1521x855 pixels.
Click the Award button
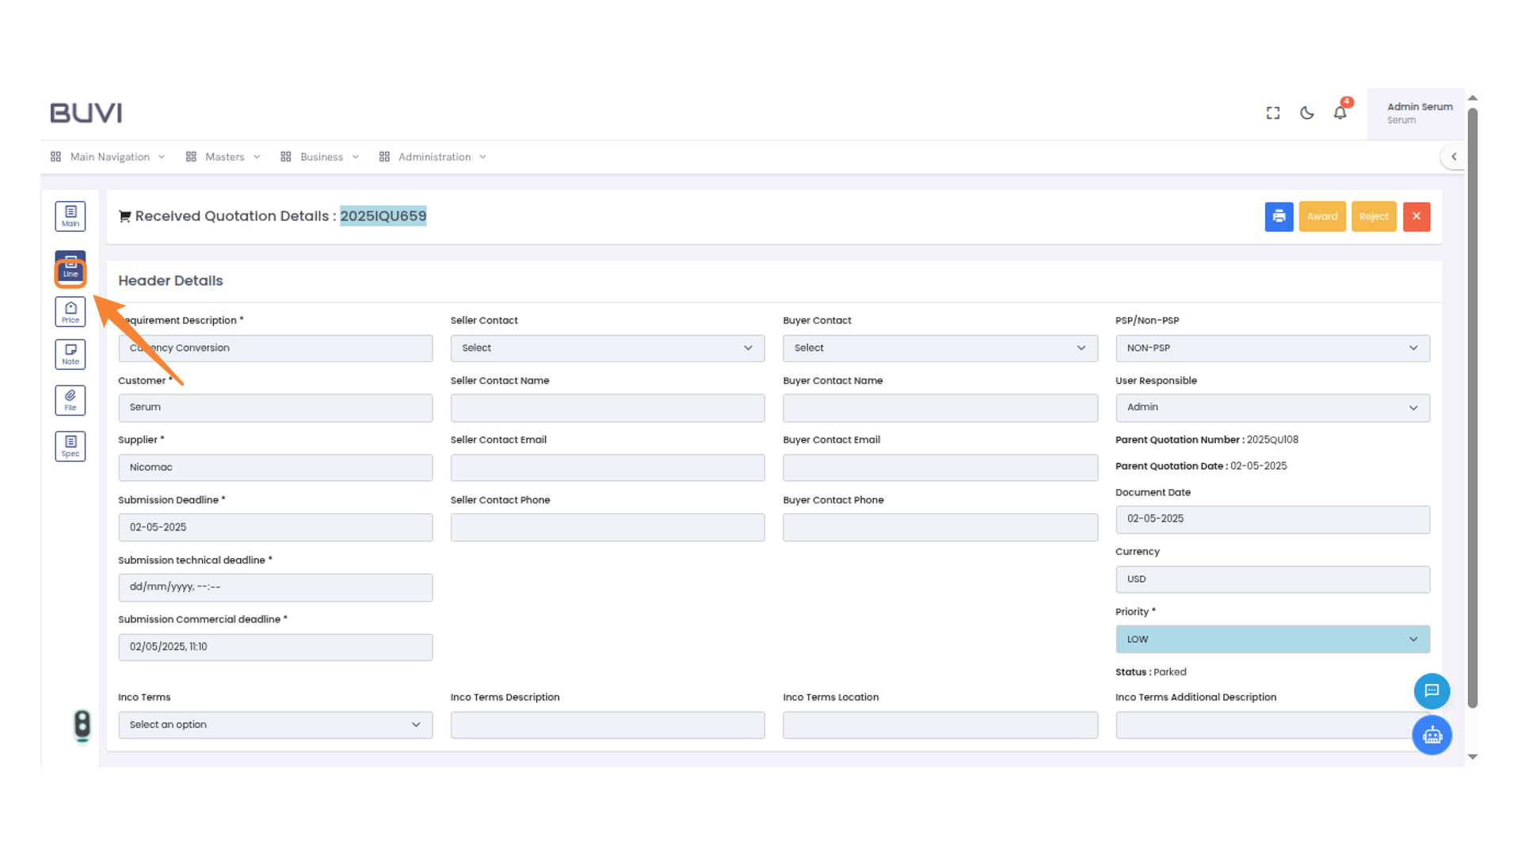pyautogui.click(x=1321, y=216)
